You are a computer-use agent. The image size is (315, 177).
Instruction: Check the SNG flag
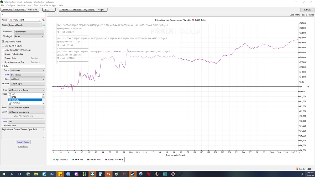[x=10, y=94]
